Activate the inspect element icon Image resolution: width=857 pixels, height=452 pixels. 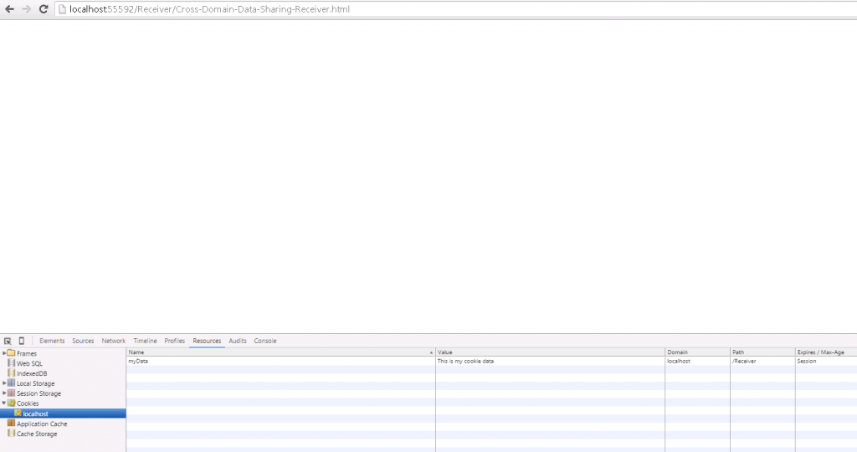click(8, 341)
